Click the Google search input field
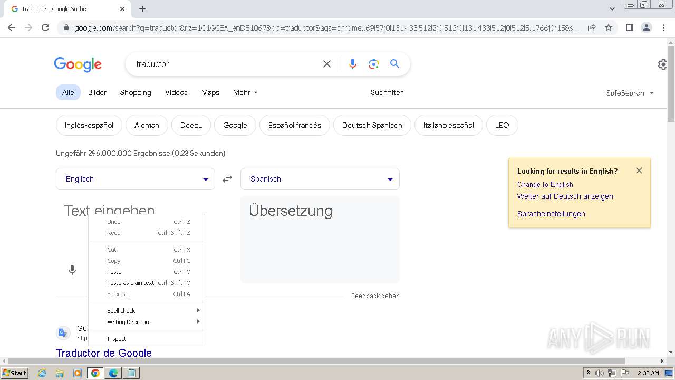The height and width of the screenshot is (380, 675). (x=225, y=64)
